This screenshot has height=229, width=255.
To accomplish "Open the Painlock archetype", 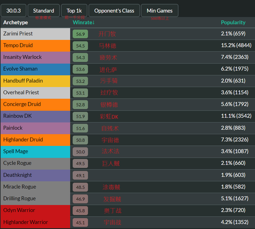I will (x=35, y=128).
